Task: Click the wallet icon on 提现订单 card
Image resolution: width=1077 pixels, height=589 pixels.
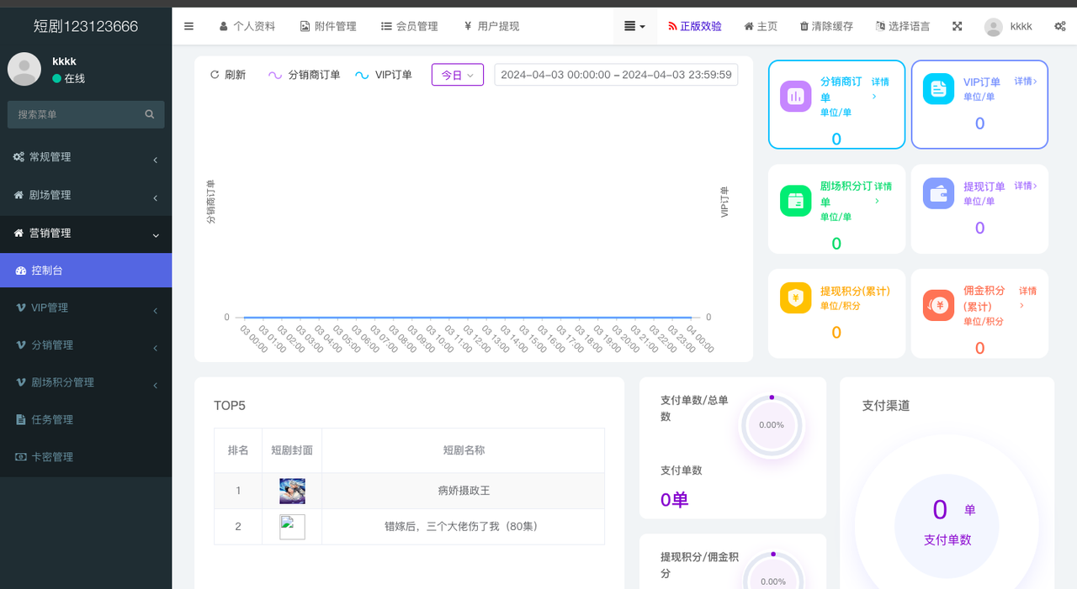Action: point(938,193)
